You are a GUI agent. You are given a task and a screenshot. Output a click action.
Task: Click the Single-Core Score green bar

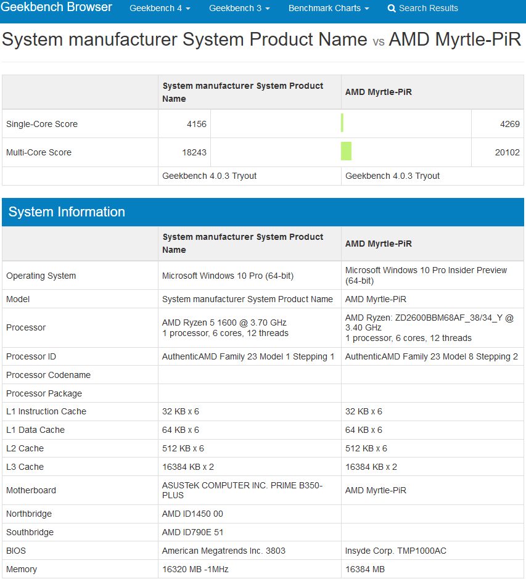pos(342,123)
